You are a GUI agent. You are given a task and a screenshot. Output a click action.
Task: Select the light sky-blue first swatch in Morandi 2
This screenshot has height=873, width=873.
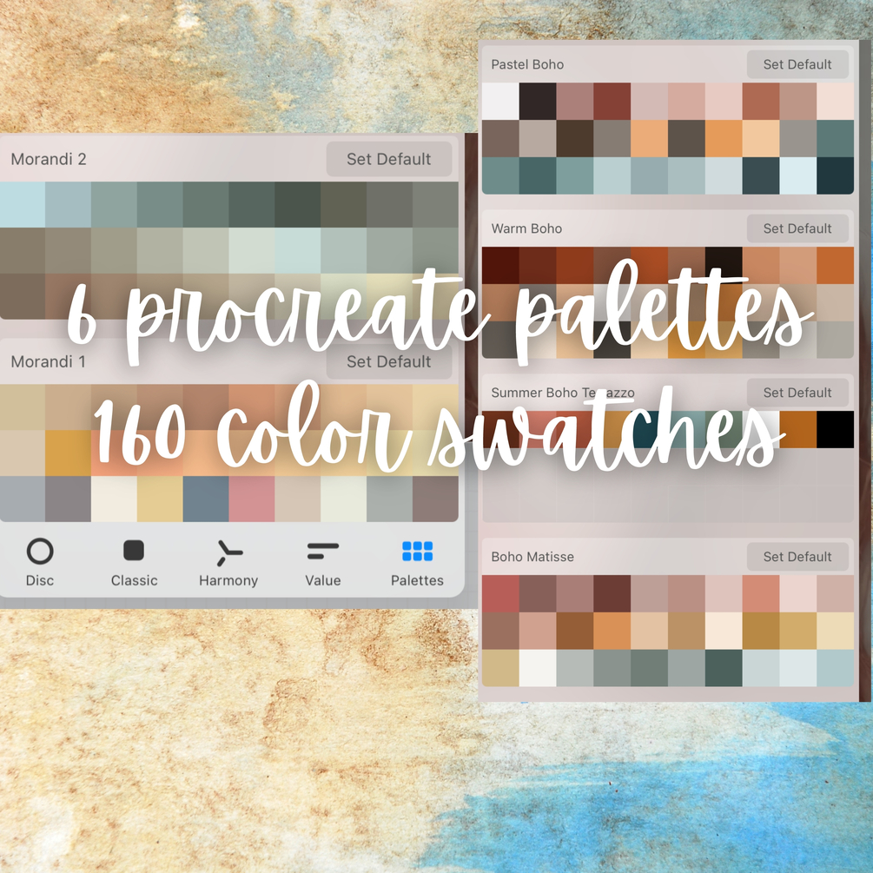tap(23, 204)
